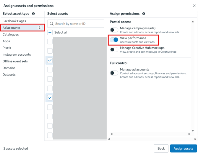Enable Manage Creative Hub mockups toggle

114,49
